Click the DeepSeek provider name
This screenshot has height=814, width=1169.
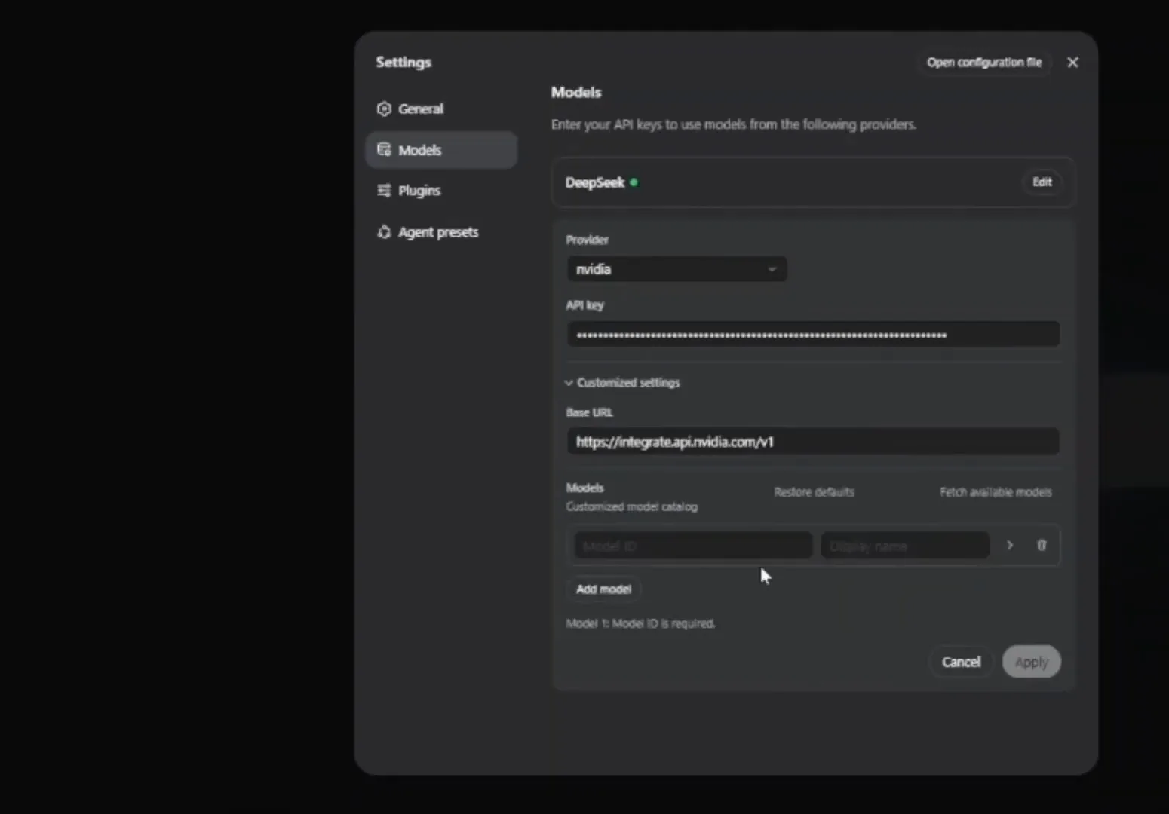(595, 182)
